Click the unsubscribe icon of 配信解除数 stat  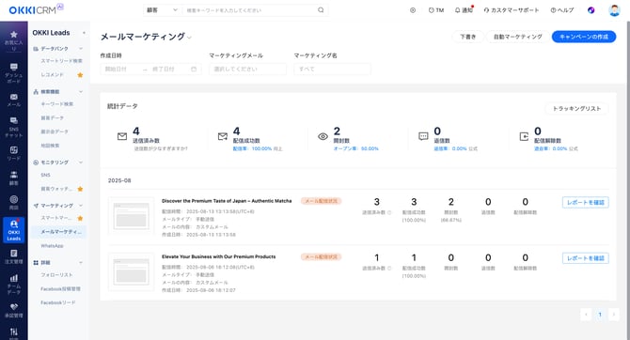524,136
